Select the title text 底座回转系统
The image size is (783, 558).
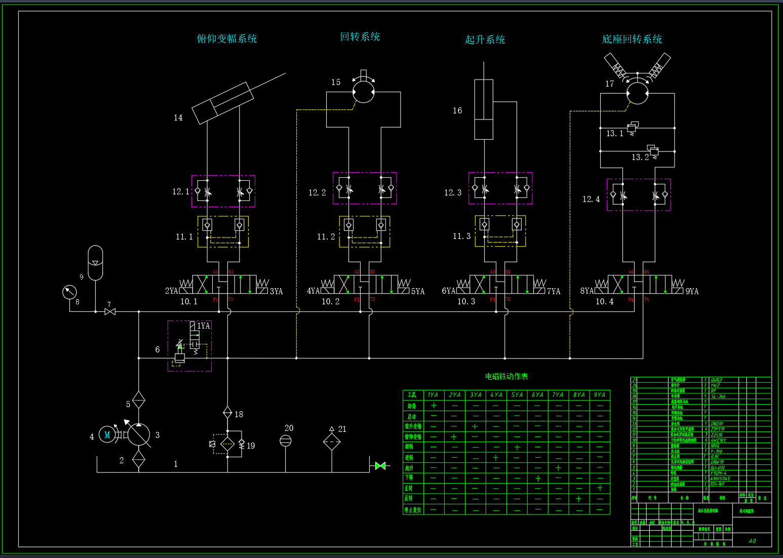click(x=632, y=39)
